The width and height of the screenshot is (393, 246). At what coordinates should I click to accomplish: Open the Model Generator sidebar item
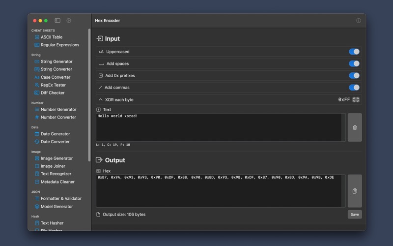[56, 206]
